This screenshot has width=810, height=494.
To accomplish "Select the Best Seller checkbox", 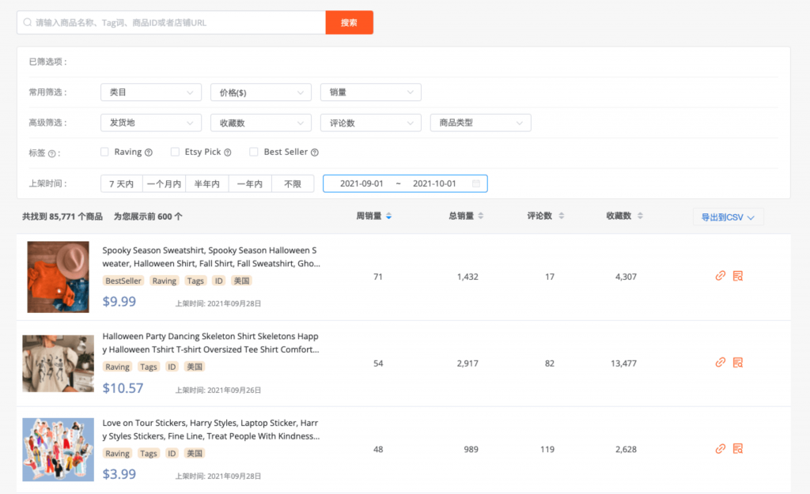I will (252, 152).
